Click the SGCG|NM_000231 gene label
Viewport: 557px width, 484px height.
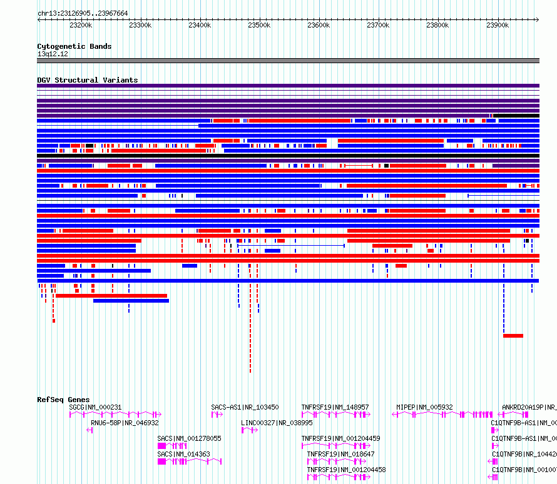coord(95,407)
